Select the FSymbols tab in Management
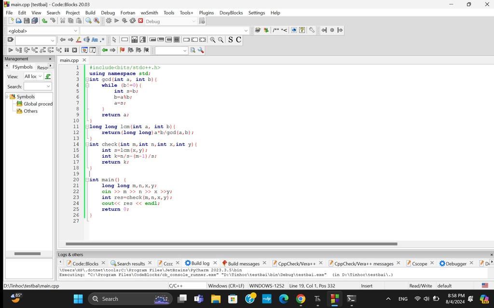Screen dimensions: 494x308 [x=22, y=67]
